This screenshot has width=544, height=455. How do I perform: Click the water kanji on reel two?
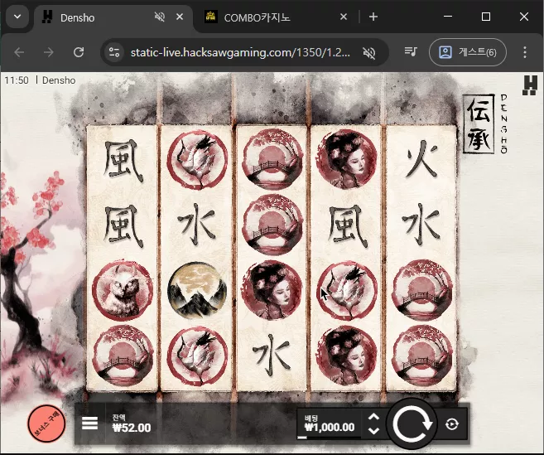click(197, 225)
